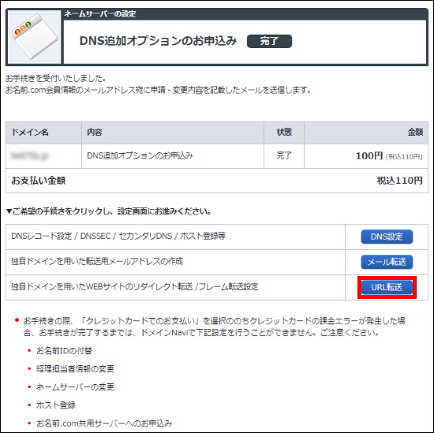Click the dark 完了 badge next to the title

tap(269, 41)
